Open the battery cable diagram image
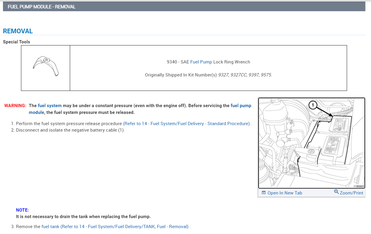 [x=312, y=143]
